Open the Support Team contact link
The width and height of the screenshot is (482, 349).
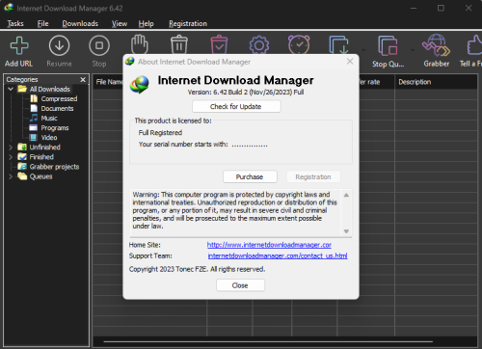pos(278,255)
